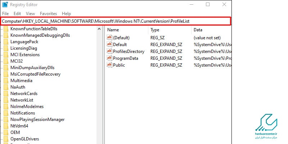Click the (Default) string value icon
This screenshot has height=144, width=288.
click(x=109, y=38)
